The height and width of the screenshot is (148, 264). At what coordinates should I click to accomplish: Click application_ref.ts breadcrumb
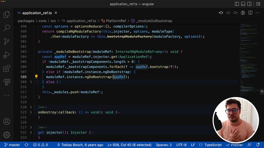[81, 21]
